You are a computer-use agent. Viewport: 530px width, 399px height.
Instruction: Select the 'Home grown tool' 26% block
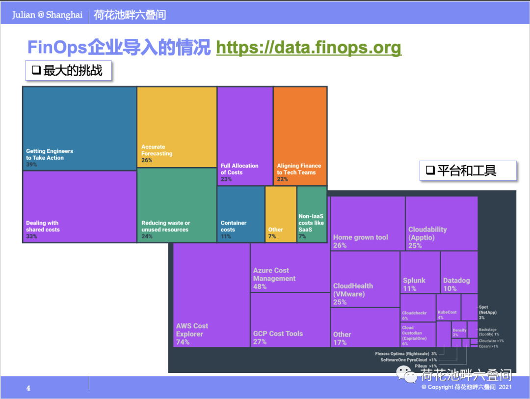[368, 224]
